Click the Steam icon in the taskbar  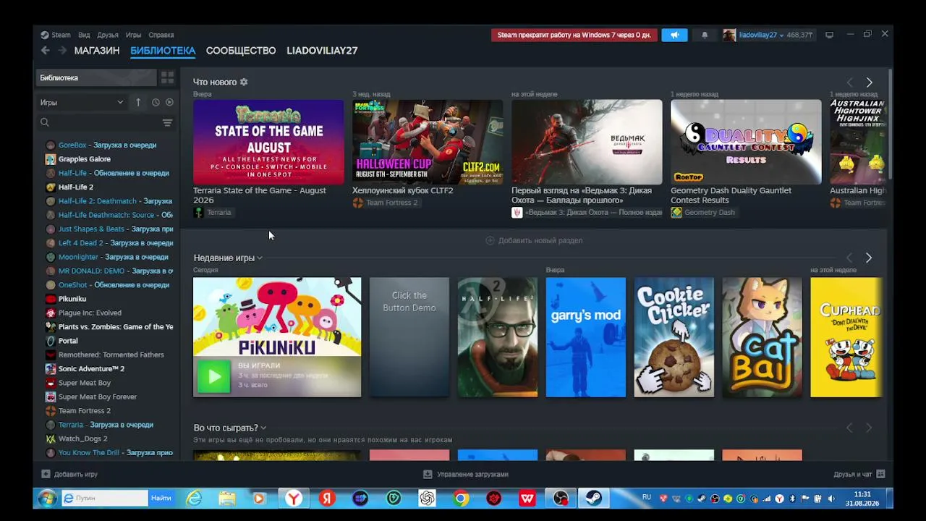pos(593,498)
